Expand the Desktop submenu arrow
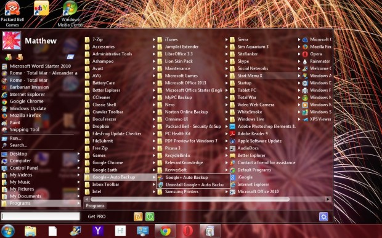This screenshot has width=382, height=238. point(78,154)
